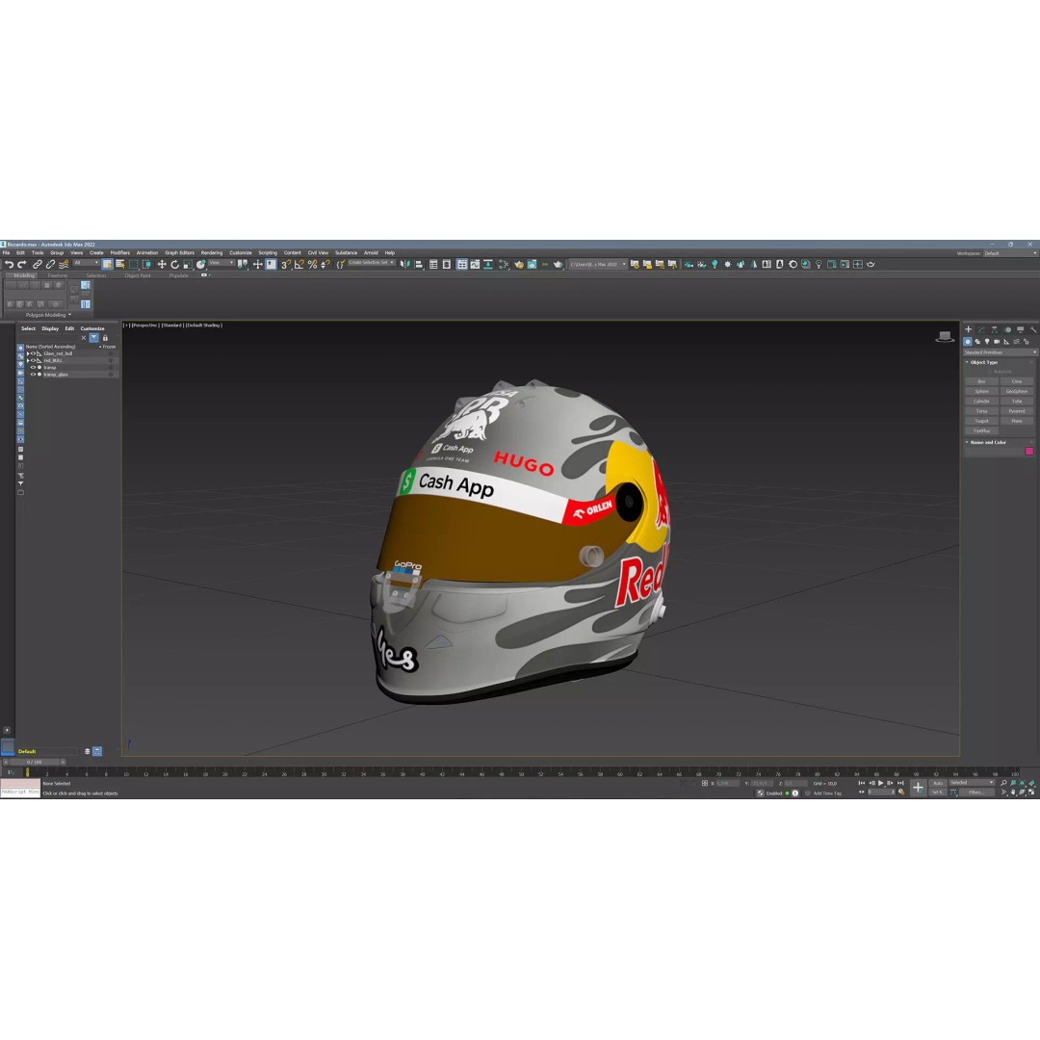Viewport: 1040px width, 1040px height.
Task: Open the Standard Primitives dropdown
Action: pyautogui.click(x=1000, y=351)
